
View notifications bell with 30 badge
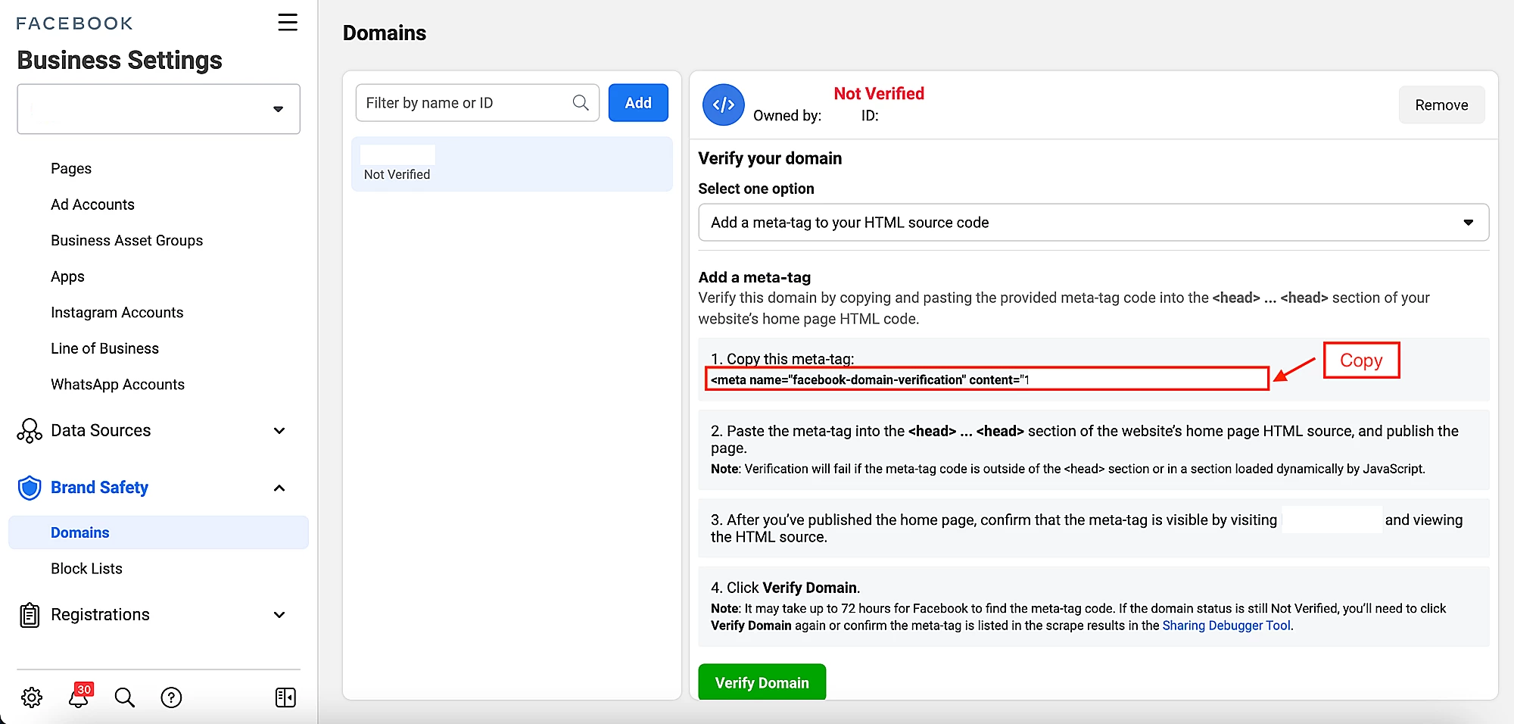(x=79, y=696)
